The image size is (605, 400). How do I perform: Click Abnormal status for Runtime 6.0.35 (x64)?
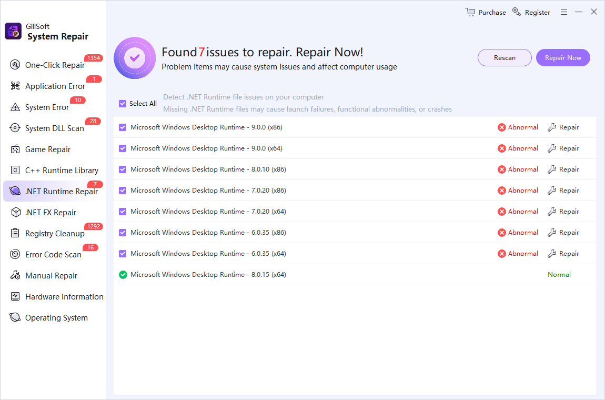[x=518, y=254]
